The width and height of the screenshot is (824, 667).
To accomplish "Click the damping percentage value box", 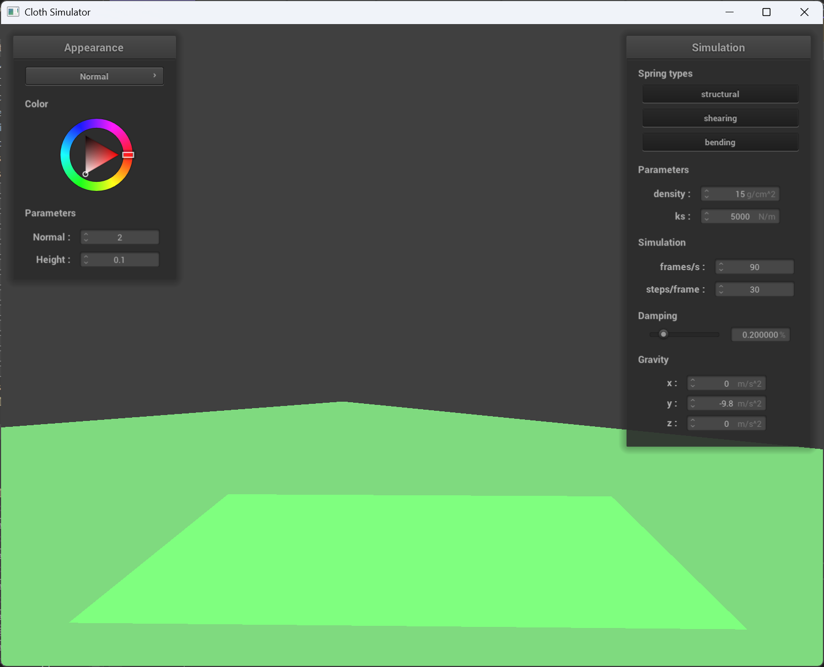I will (760, 335).
